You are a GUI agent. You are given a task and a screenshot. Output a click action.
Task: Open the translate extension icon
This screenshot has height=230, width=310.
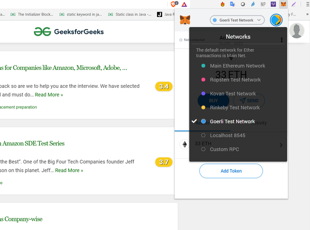[x=232, y=4]
